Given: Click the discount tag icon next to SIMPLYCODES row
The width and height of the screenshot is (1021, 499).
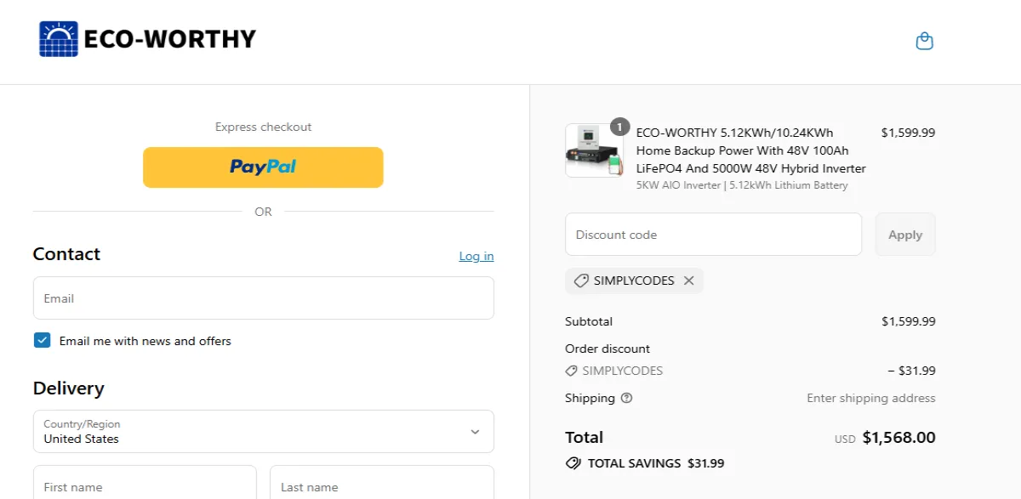Looking at the screenshot, I should (570, 370).
